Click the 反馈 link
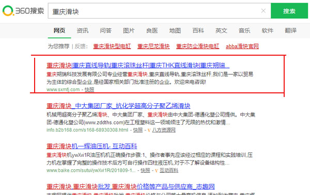 [x=80, y=46]
